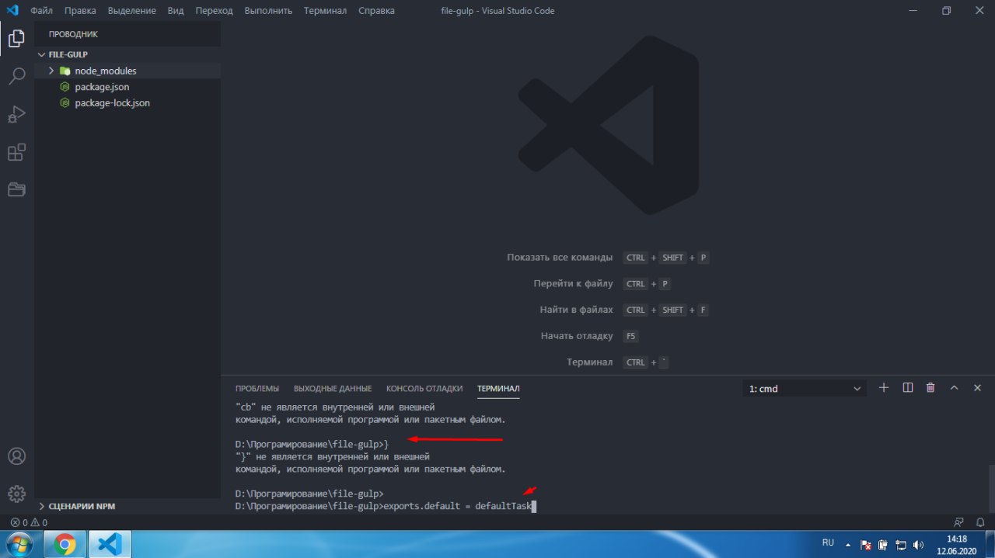The height and width of the screenshot is (558, 995).
Task: Open notifications bell in status bar
Action: [x=980, y=522]
